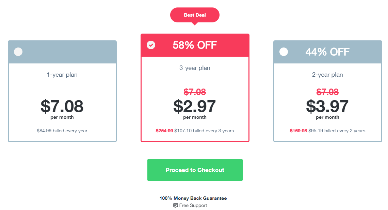Click the $84.99 billed every year text
The height and width of the screenshot is (210, 388).
coord(62,131)
